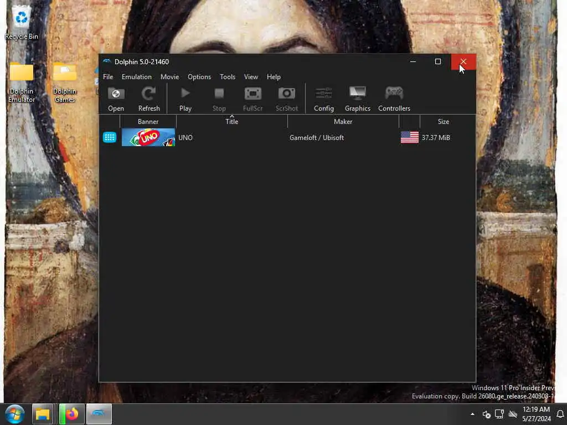
Task: Close the Dolphin window
Action: tap(463, 61)
